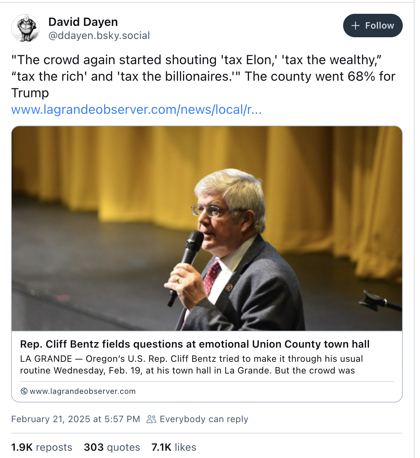View Everybody can reply settings

pos(197,419)
